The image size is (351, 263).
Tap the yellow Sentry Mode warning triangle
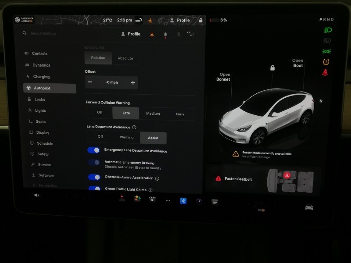[x=236, y=154]
